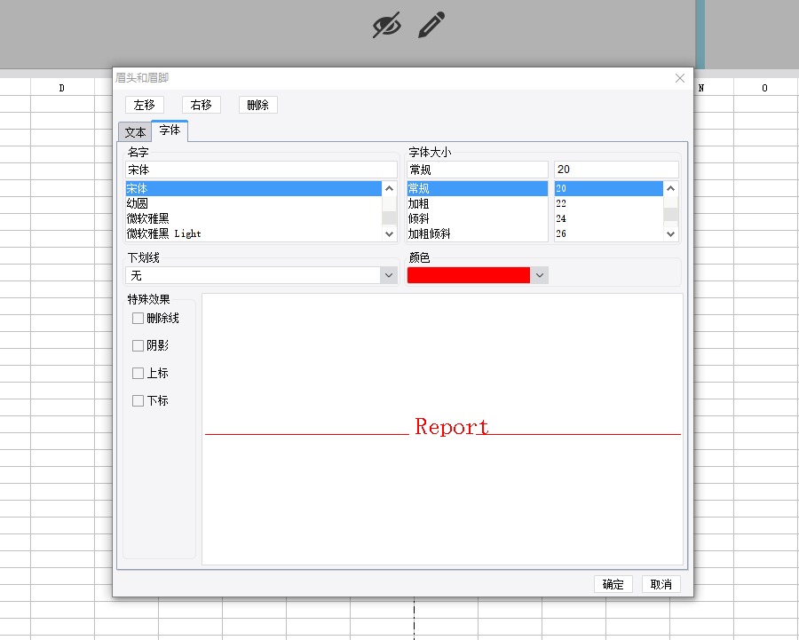This screenshot has height=640, width=799.
Task: Click the font name input field
Action: click(x=261, y=170)
